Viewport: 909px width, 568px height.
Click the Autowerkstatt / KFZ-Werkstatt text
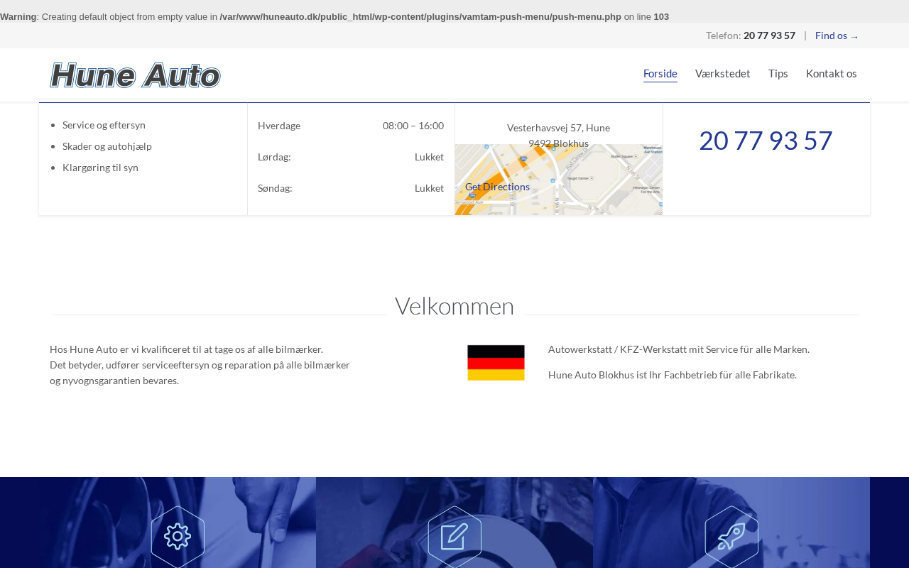(x=679, y=349)
